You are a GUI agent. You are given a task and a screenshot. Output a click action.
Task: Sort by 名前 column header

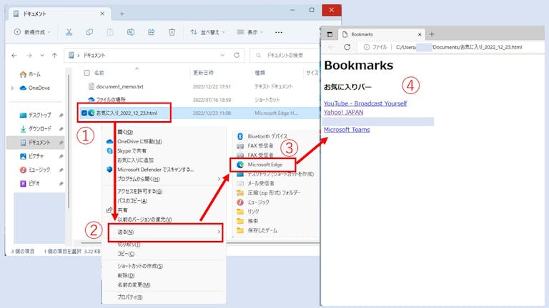[99, 73]
